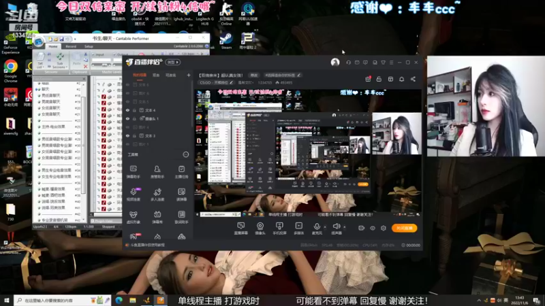The image size is (545, 306).
Task: Hide the 摄像头 1 layer with the eye
Action: pyautogui.click(x=127, y=118)
